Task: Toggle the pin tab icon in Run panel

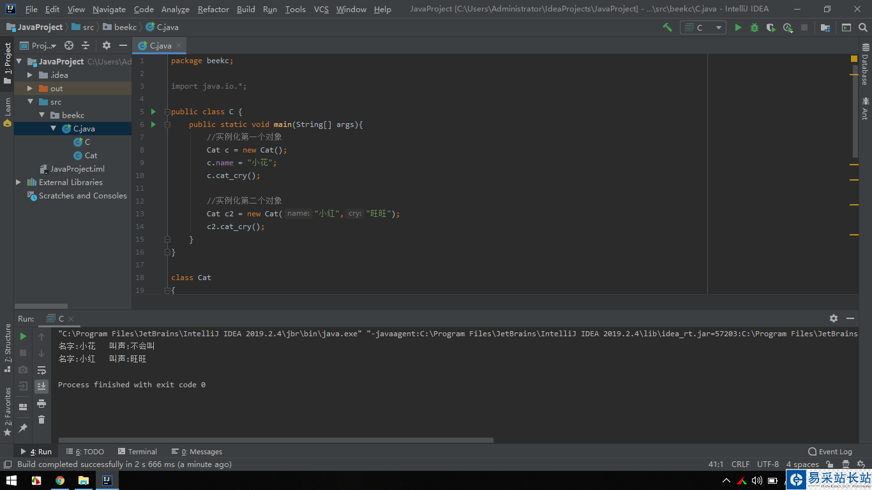Action: click(23, 427)
